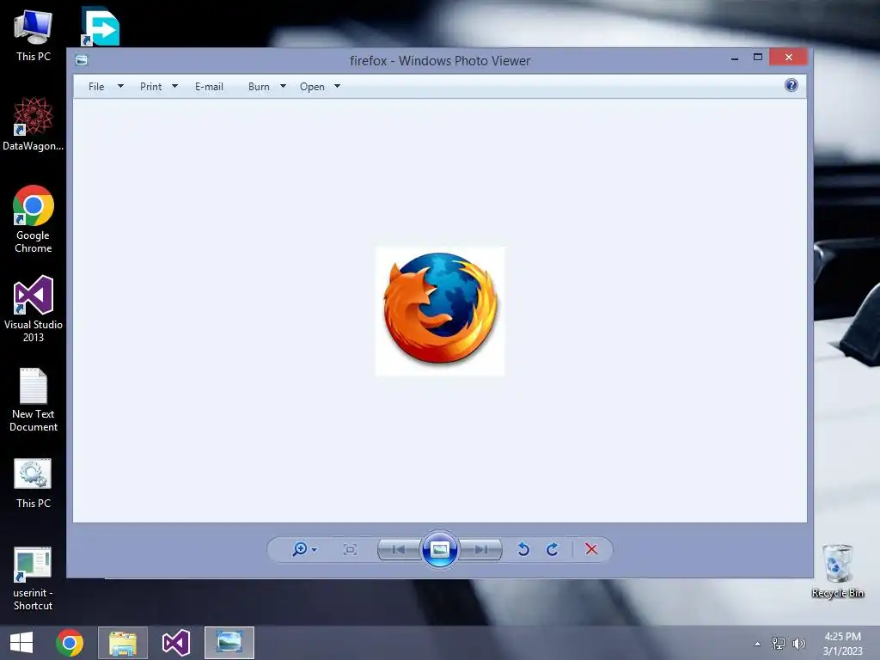Open the Windows Start button

tap(21, 643)
